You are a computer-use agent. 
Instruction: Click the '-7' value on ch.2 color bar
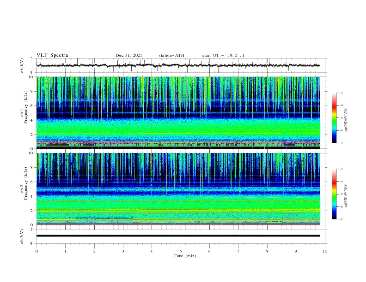coord(341,219)
